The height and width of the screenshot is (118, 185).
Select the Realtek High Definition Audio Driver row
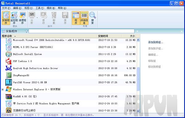coord(68,68)
